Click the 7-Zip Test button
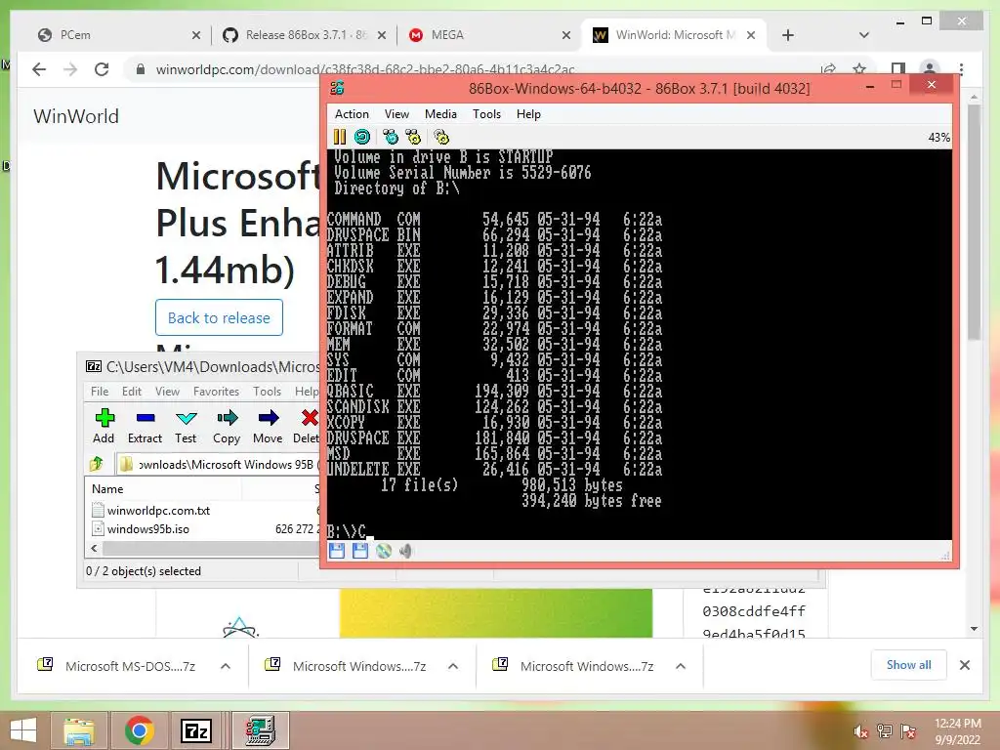This screenshot has width=1000, height=750. (x=186, y=426)
